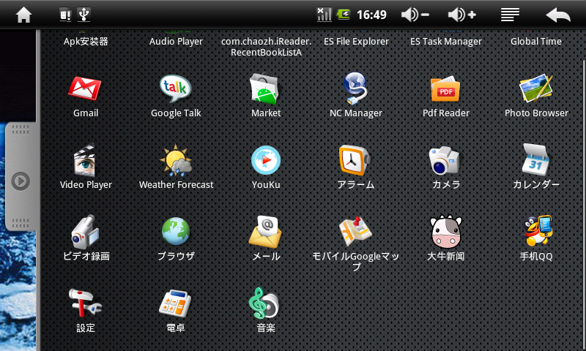Open the Android Market app
Image resolution: width=586 pixels, height=351 pixels.
click(265, 88)
